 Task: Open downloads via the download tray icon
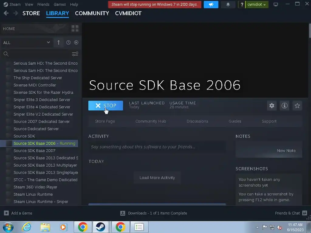[123, 213]
